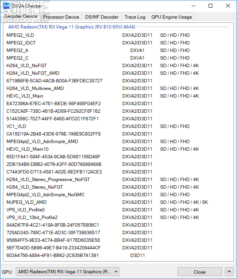Minimize the DXVA Checker window
This screenshot has width=237, height=279.
tap(193, 6)
